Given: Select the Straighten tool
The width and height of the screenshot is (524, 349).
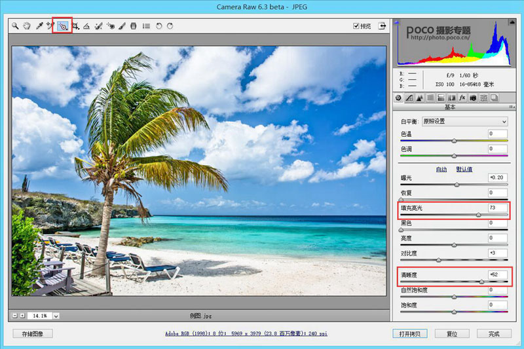Looking at the screenshot, I should [x=86, y=26].
